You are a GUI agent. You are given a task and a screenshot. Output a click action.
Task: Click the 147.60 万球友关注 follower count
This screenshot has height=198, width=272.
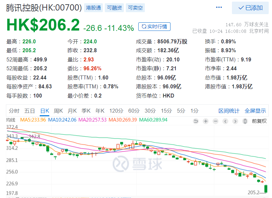click(247, 25)
